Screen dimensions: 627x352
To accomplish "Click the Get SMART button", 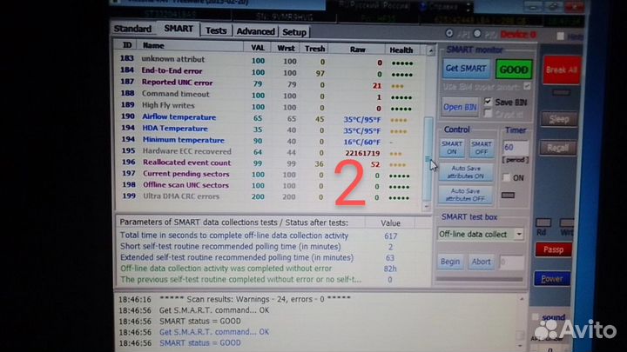I will (465, 69).
